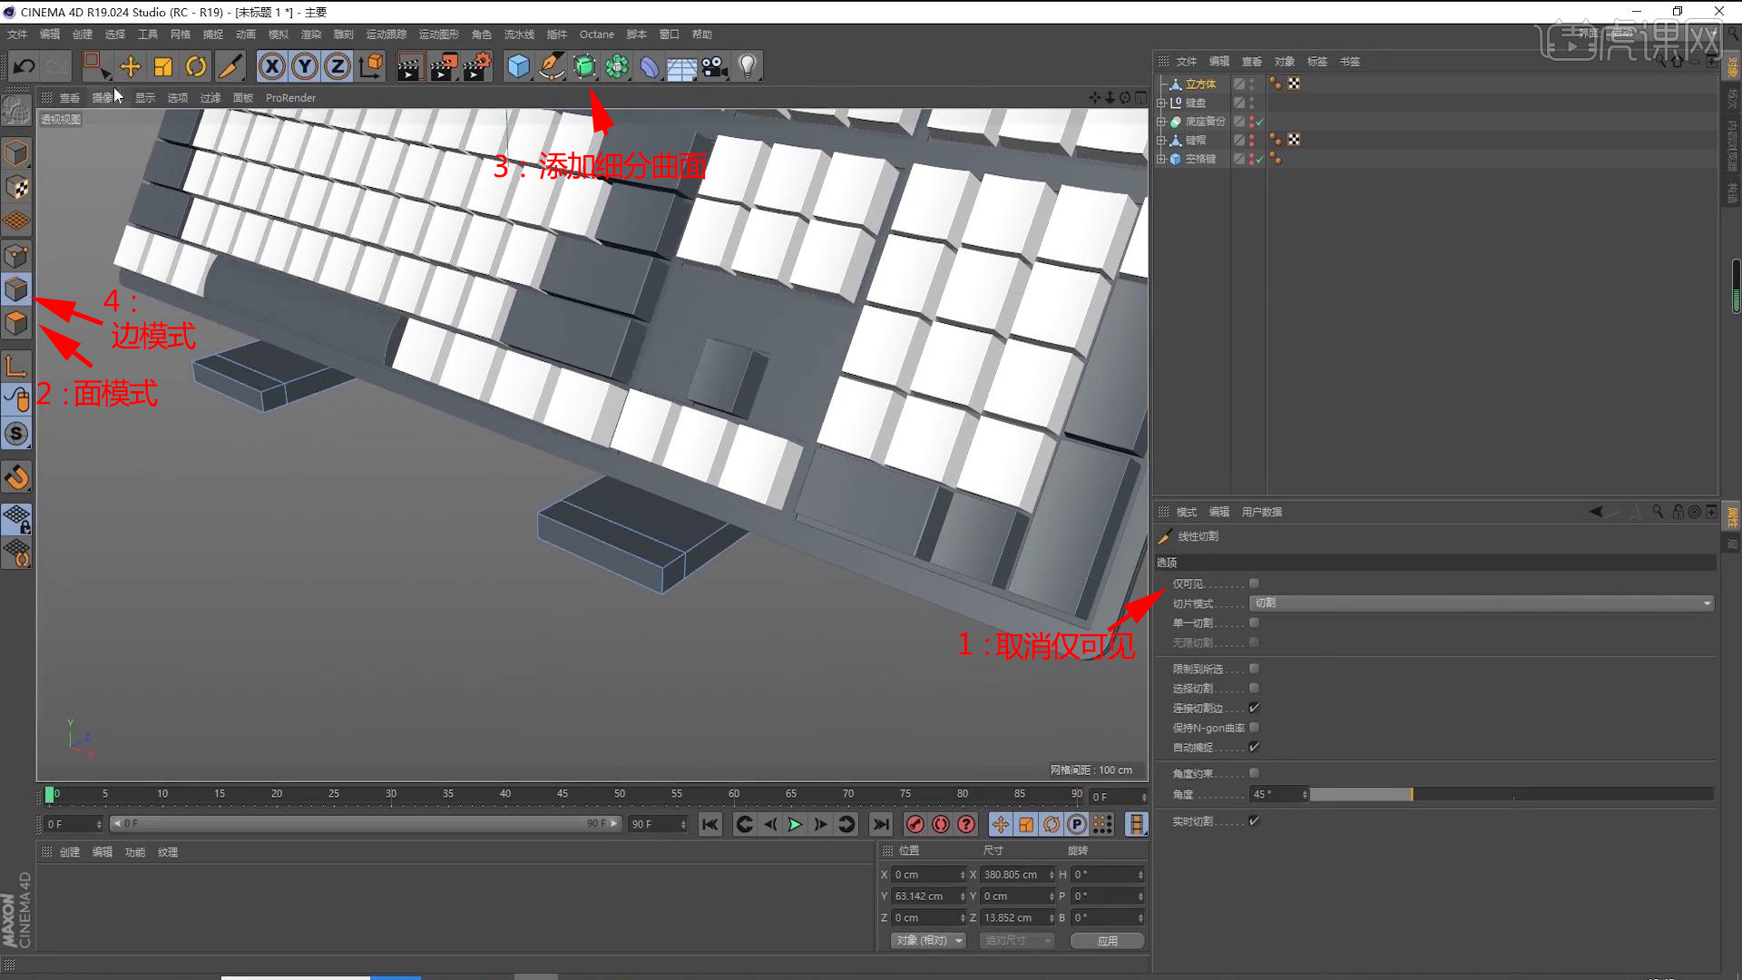
Task: Activate the Scale tool
Action: tap(164, 66)
